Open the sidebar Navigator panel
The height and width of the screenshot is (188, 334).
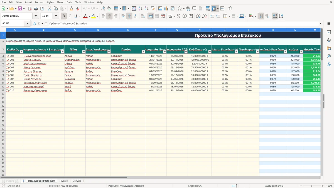pos(329,56)
